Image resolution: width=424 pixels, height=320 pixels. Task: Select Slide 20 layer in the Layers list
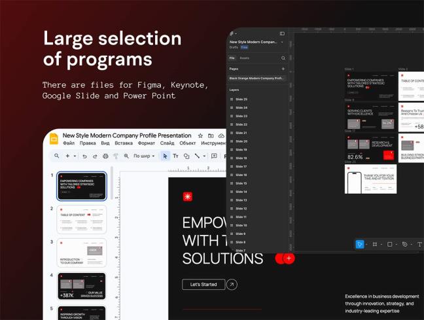point(241,141)
